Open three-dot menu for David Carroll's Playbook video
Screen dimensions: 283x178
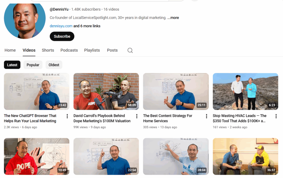[137, 116]
